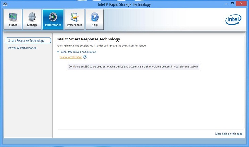Image resolution: width=249 pixels, height=147 pixels.
Task: Click the Intel logo
Action: pyautogui.click(x=233, y=19)
